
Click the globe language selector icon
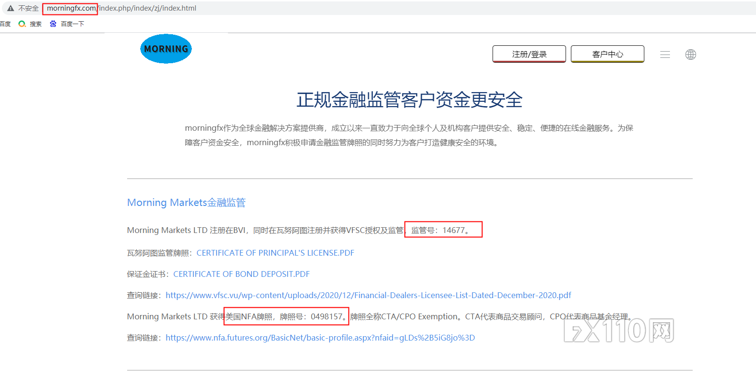691,55
